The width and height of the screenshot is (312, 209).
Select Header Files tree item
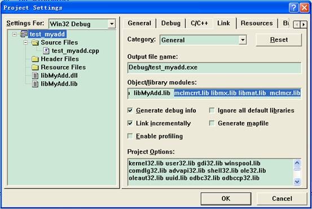click(60, 59)
